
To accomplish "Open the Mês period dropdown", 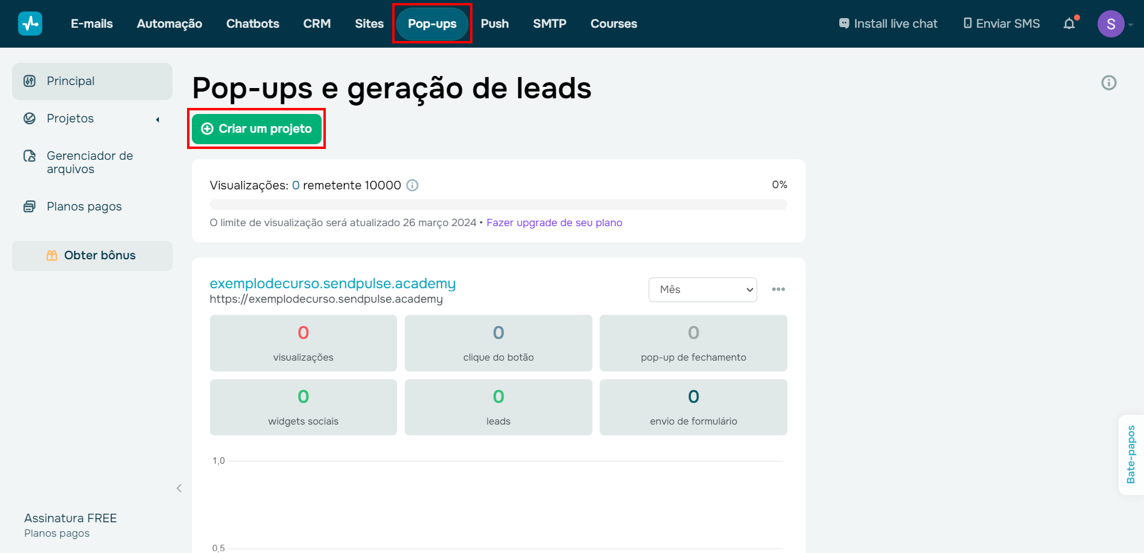I will pyautogui.click(x=703, y=289).
